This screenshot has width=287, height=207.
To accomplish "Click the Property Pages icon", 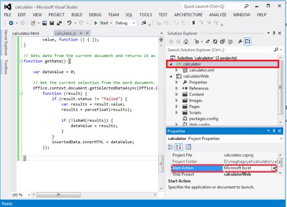I will pos(188,147).
